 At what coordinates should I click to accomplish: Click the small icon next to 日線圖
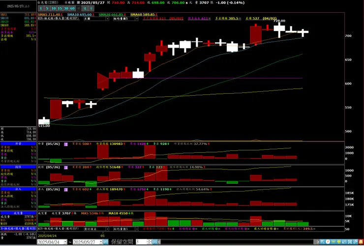[x=78, y=3]
